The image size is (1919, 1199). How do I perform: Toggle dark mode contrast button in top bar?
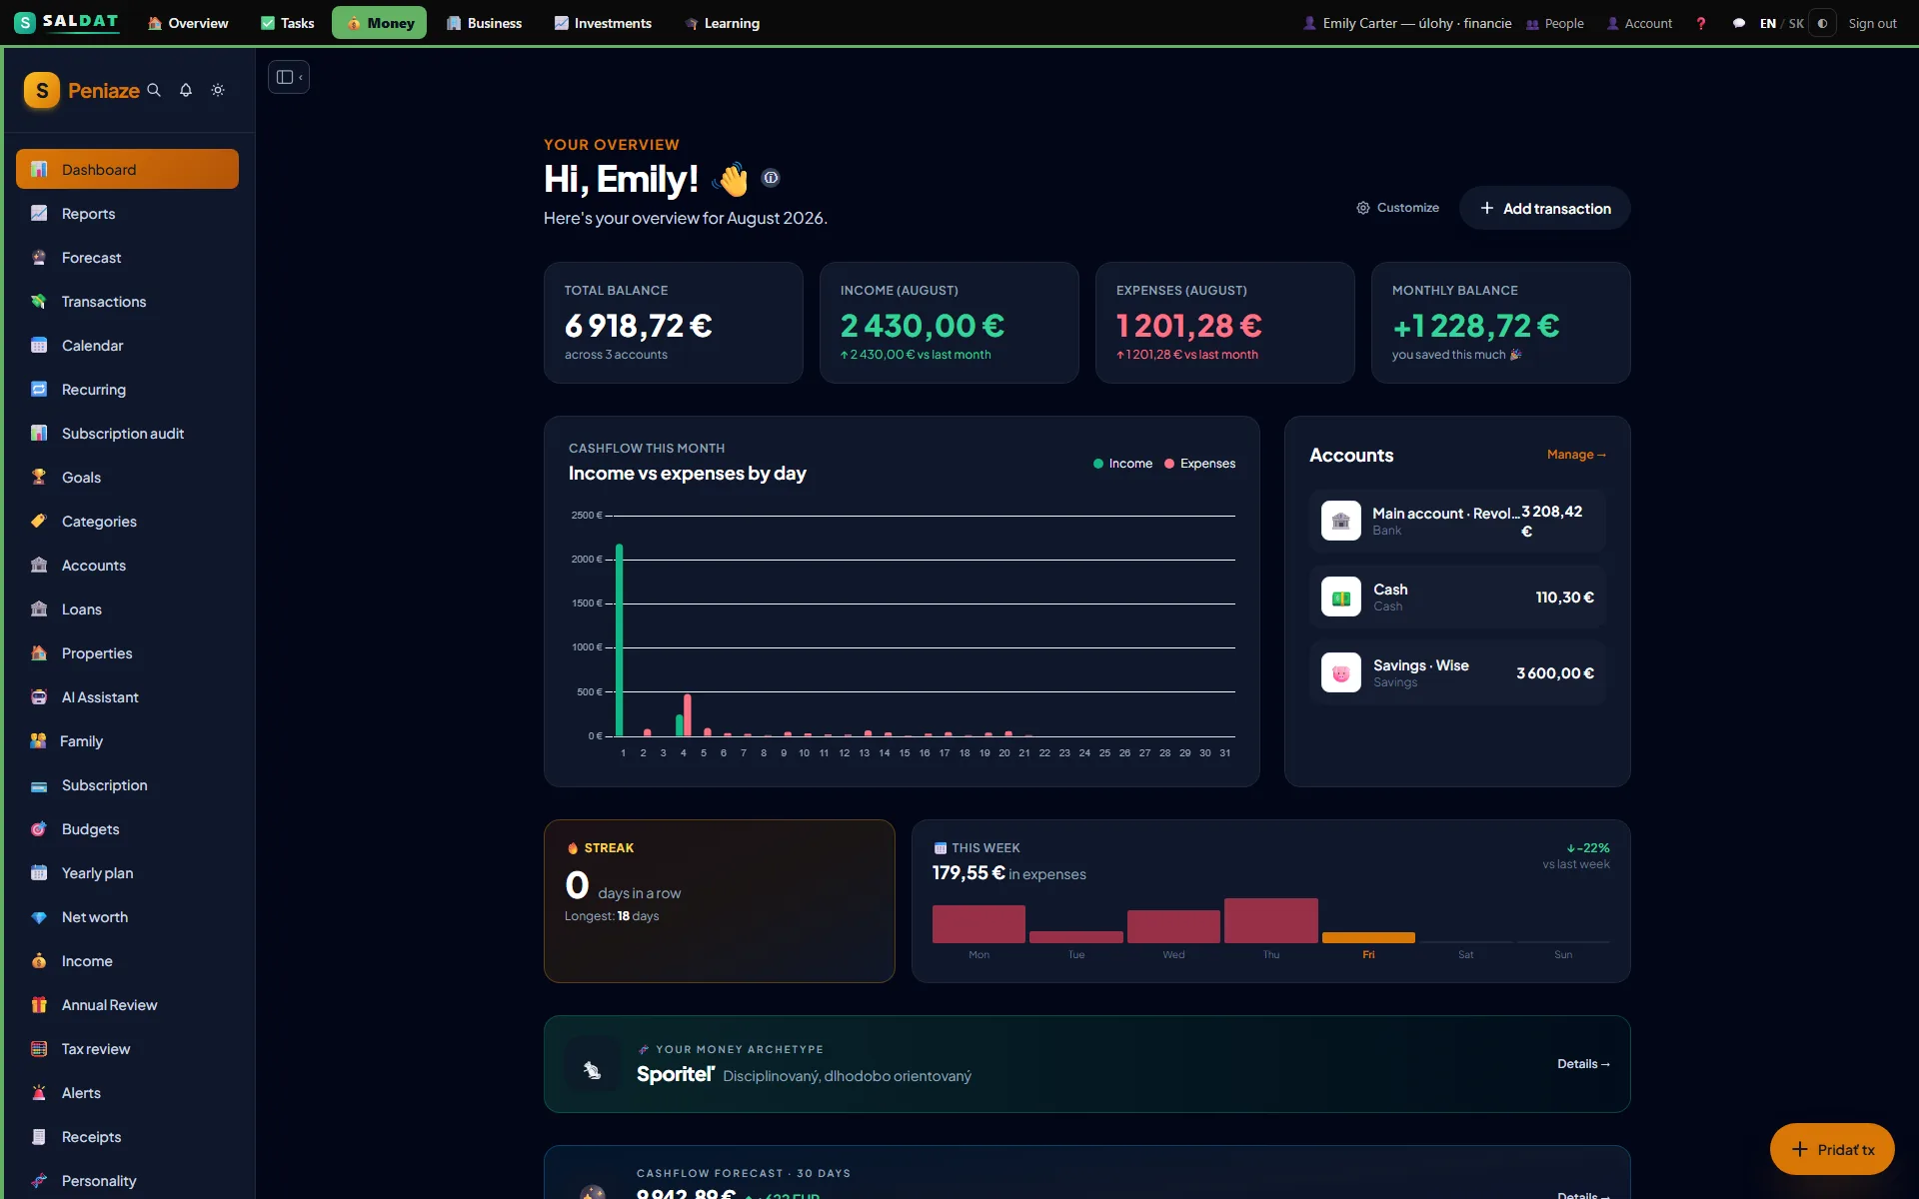click(1823, 23)
